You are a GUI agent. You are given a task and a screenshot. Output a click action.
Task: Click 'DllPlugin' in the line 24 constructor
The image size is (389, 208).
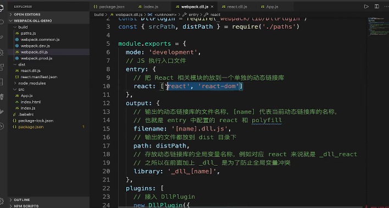click(x=165, y=205)
